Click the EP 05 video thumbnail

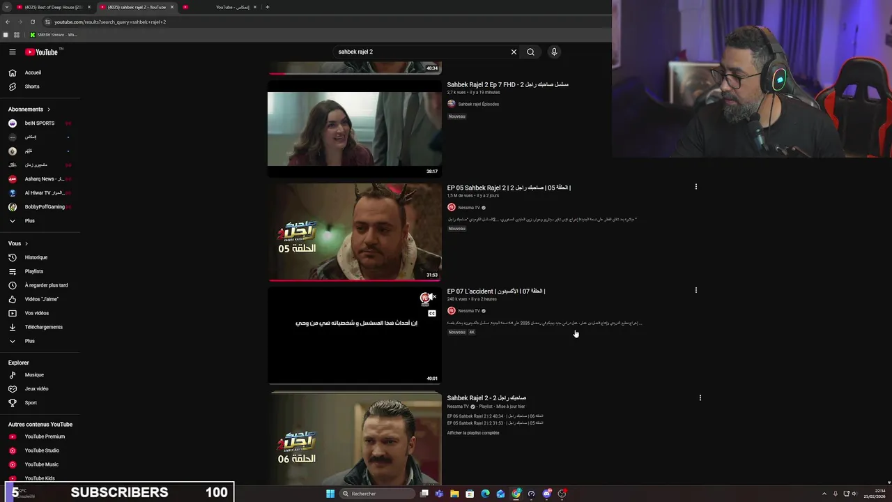click(355, 231)
